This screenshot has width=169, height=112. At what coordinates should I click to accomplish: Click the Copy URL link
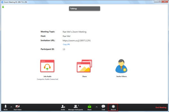(x=66, y=44)
